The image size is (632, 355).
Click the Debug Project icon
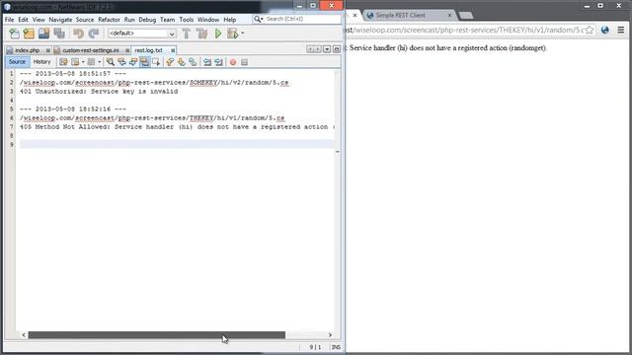point(232,34)
